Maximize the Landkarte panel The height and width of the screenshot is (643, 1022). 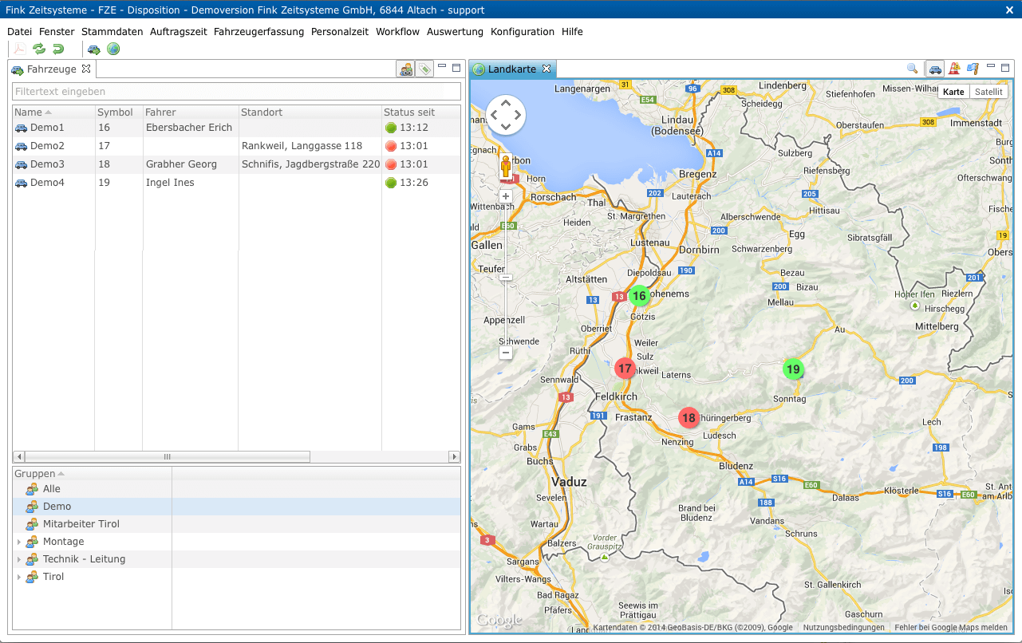(1004, 68)
